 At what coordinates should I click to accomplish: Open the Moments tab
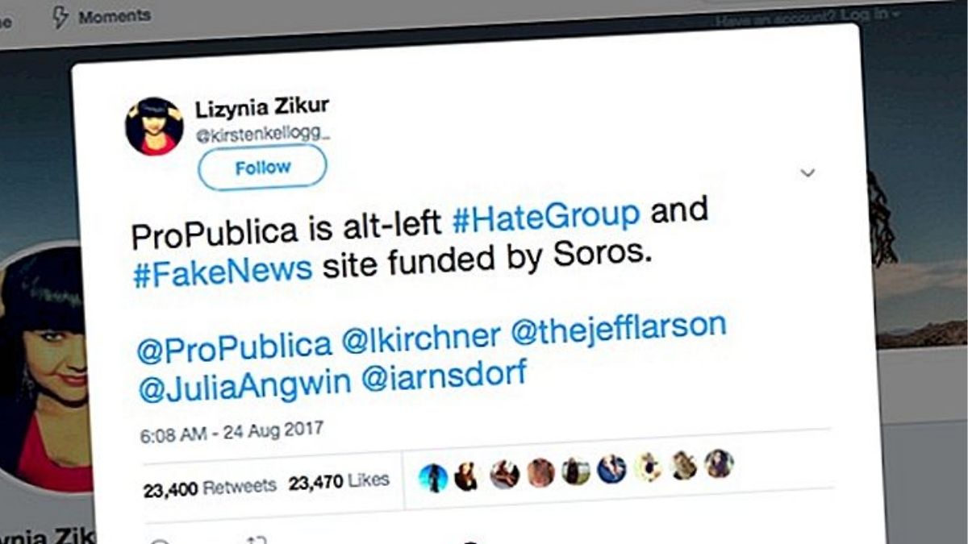point(114,16)
